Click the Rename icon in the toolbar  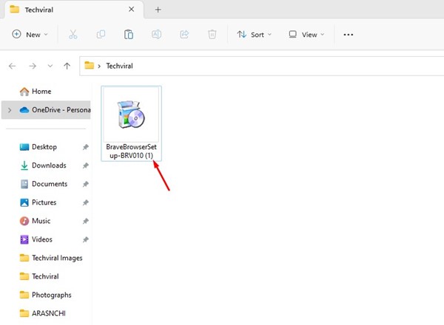click(156, 35)
